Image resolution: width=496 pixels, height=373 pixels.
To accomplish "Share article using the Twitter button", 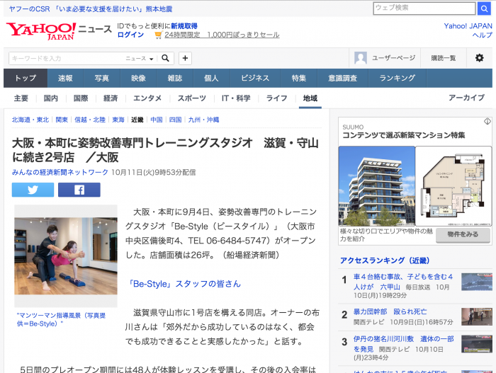I will (33, 190).
